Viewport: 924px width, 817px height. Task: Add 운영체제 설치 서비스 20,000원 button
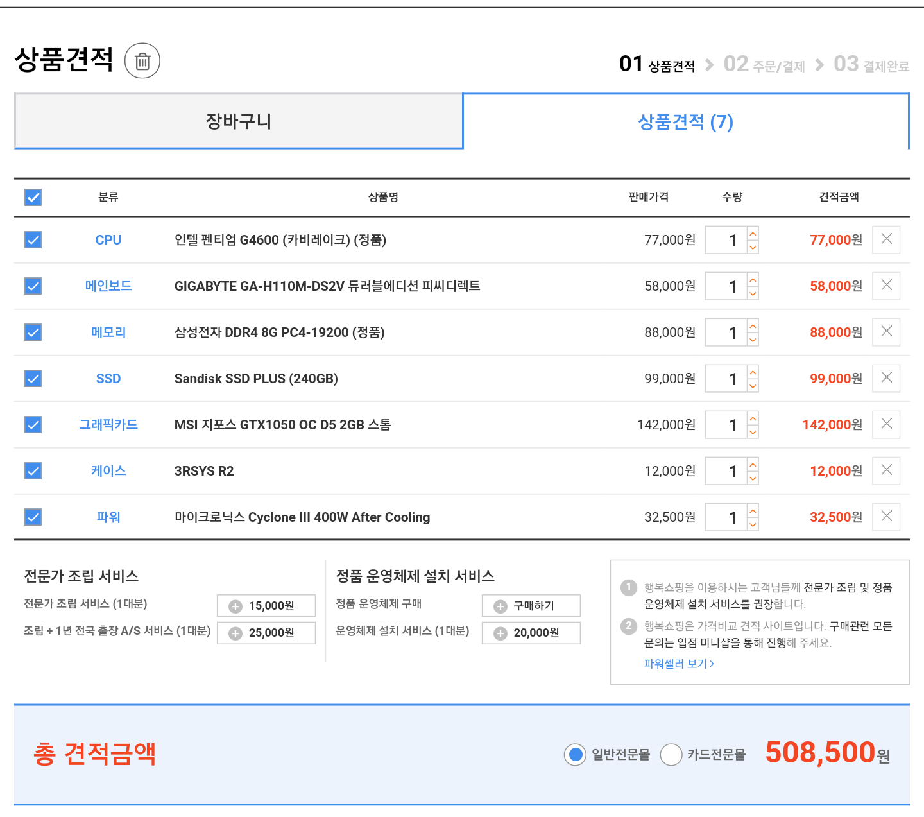531,633
